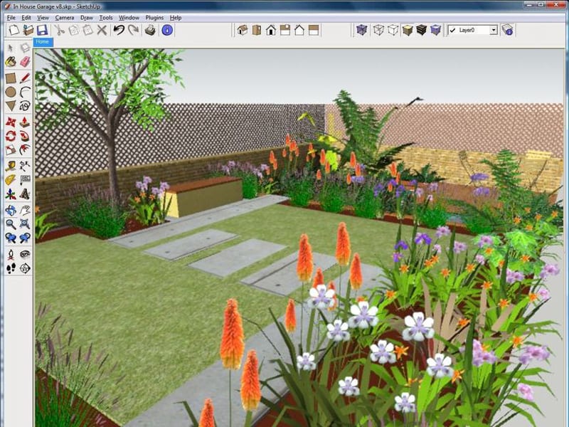Select the Protractor tool
This screenshot has width=569, height=427.
(x=11, y=180)
